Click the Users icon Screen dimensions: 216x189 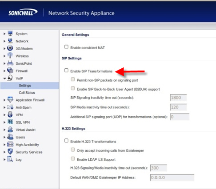(x=10, y=137)
